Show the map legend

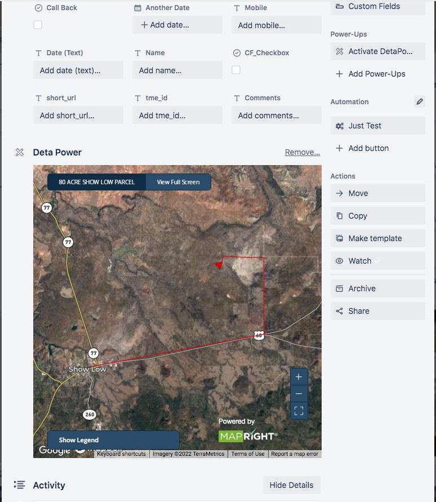click(x=113, y=440)
